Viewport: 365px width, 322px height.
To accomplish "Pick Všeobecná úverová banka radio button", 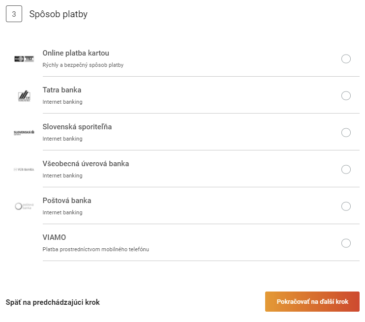I will click(346, 170).
